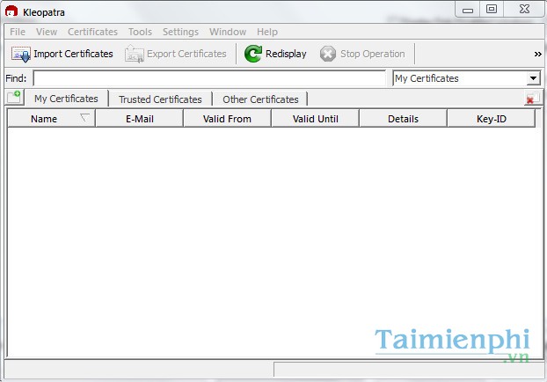The image size is (547, 382).
Task: Click the Key-ID column header
Action: 491,119
